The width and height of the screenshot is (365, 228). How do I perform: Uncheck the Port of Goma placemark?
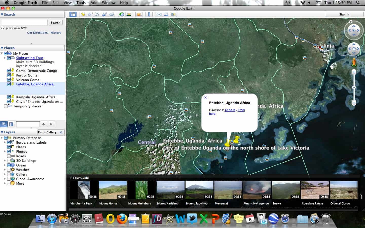pyautogui.click(x=9, y=75)
